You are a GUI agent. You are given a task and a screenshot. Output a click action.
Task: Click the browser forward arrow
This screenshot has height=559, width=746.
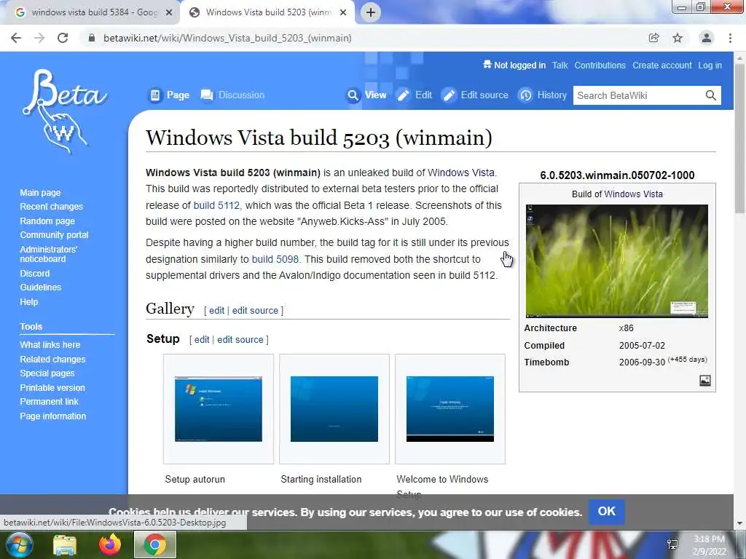point(39,38)
